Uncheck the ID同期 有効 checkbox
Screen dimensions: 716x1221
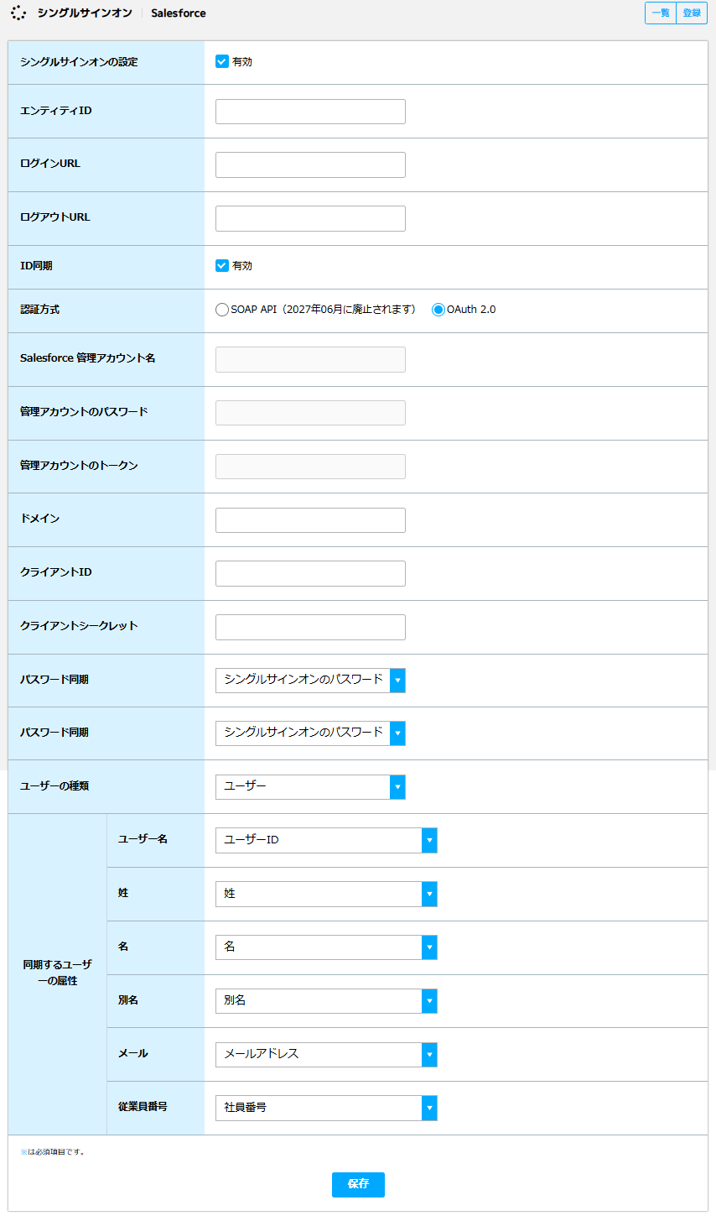tap(222, 265)
